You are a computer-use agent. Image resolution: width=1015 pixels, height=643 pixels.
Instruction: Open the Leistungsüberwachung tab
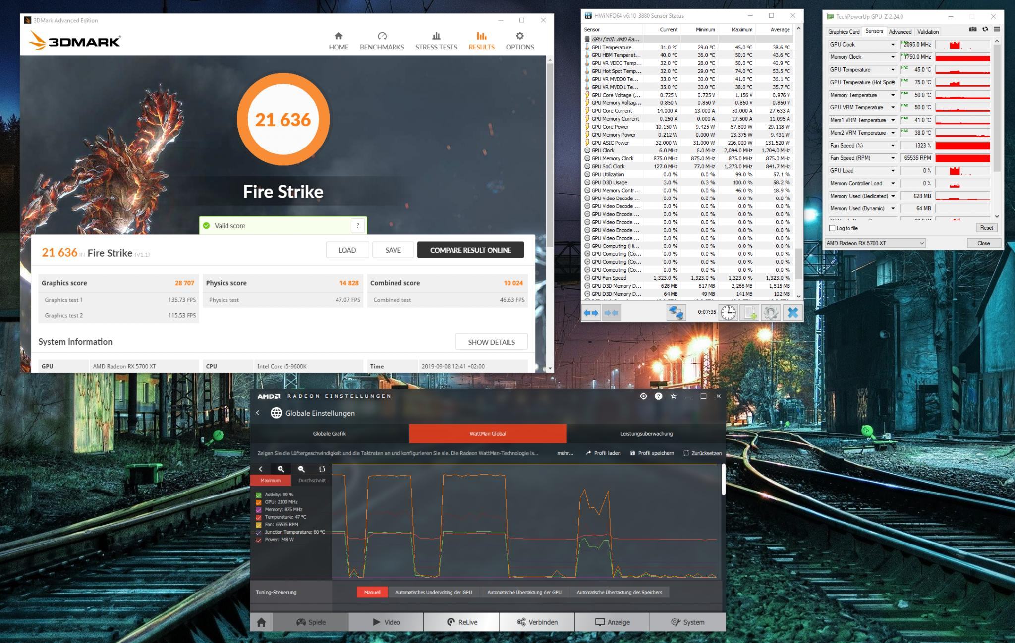pyautogui.click(x=646, y=434)
